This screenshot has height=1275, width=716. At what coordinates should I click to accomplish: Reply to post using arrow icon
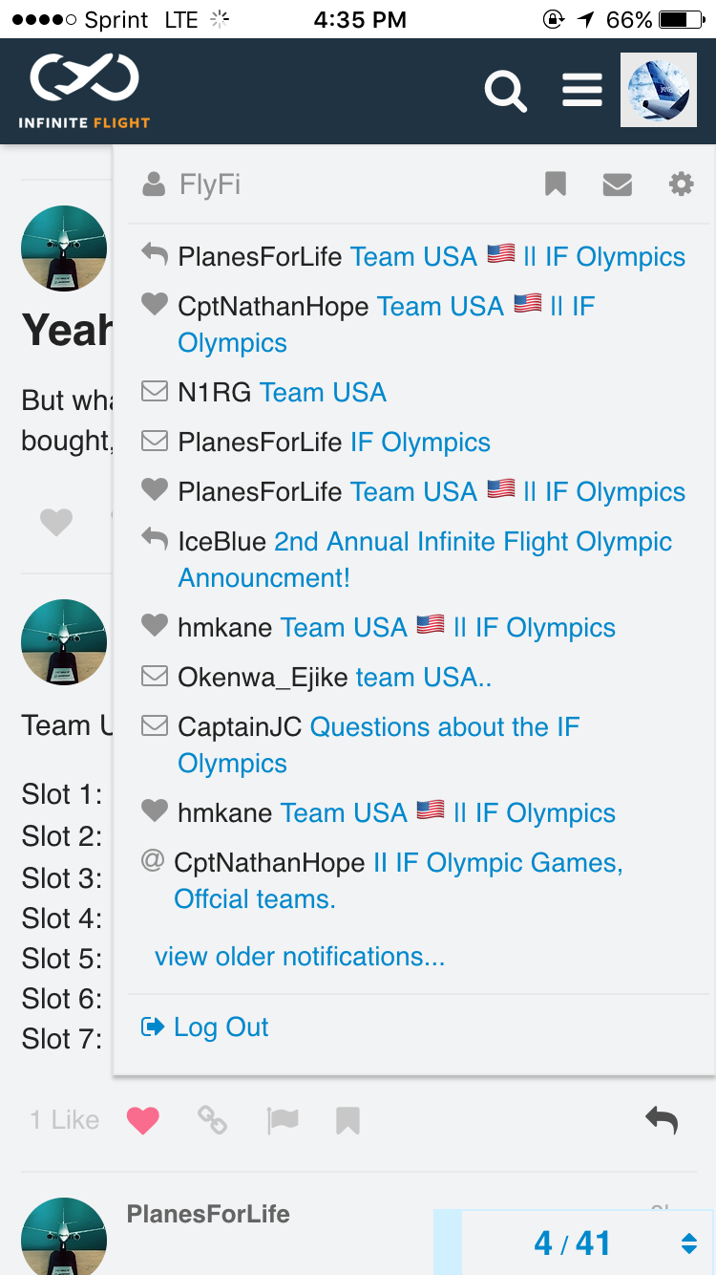pos(662,1119)
